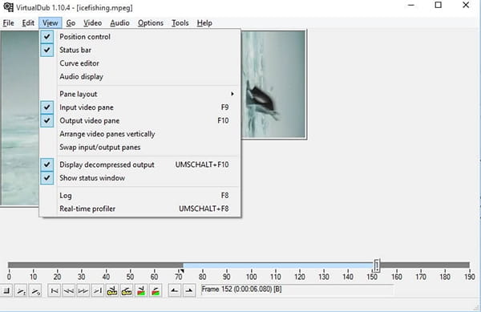Click the timeline position slider handle
This screenshot has height=312, width=481.
pyautogui.click(x=377, y=265)
